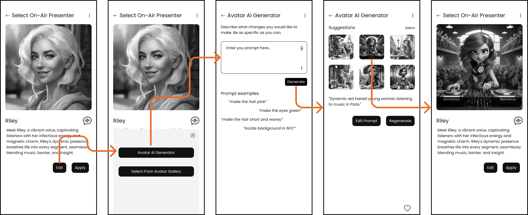
Task: Open the three-dot menu on the Suggestions screen
Action: 413,16
